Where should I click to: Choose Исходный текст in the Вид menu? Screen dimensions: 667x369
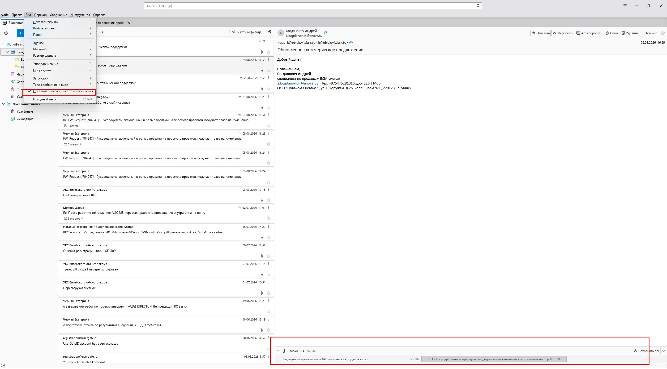click(60, 99)
